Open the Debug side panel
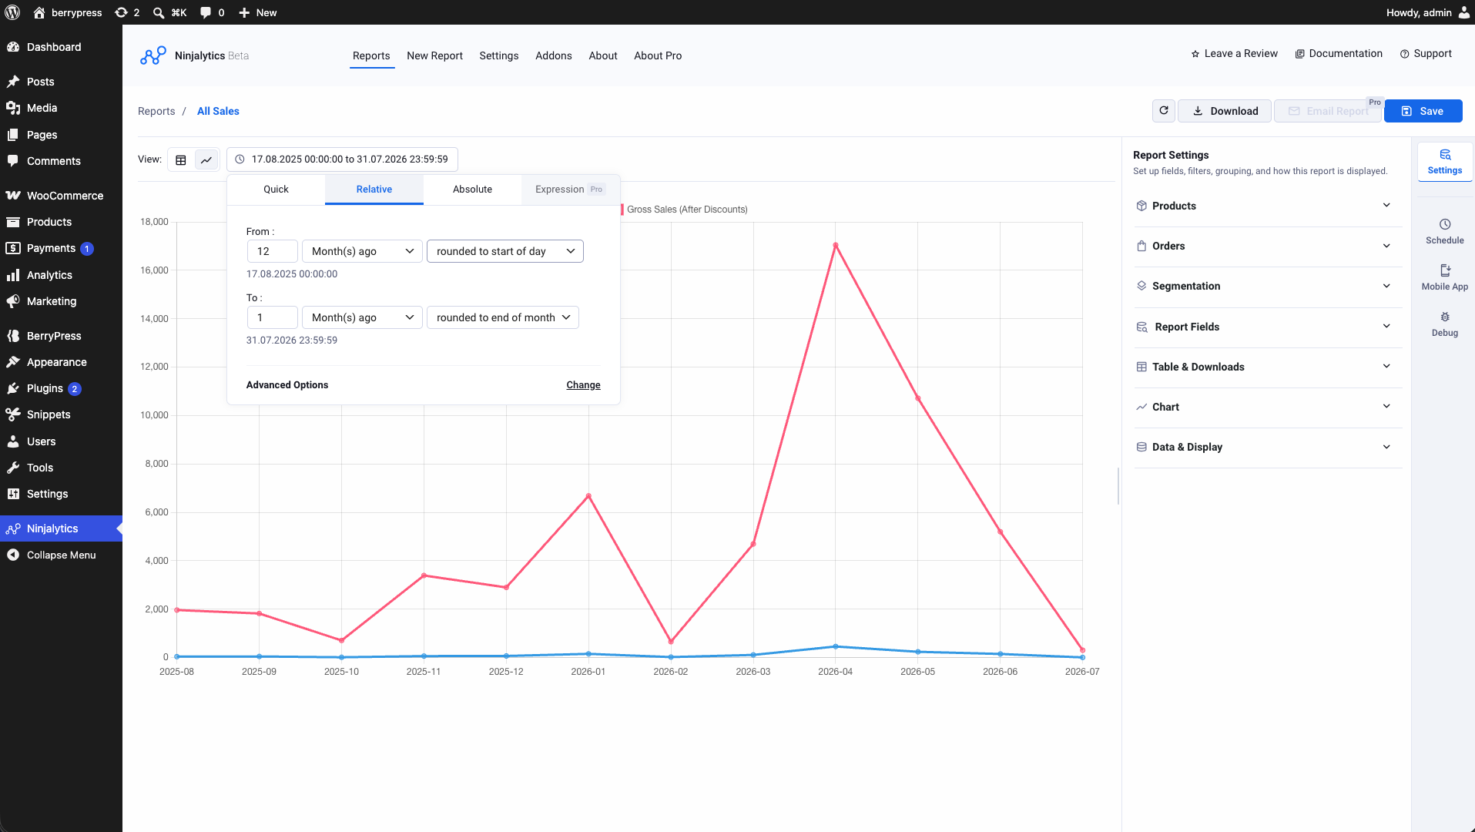The image size is (1475, 832). tap(1444, 324)
